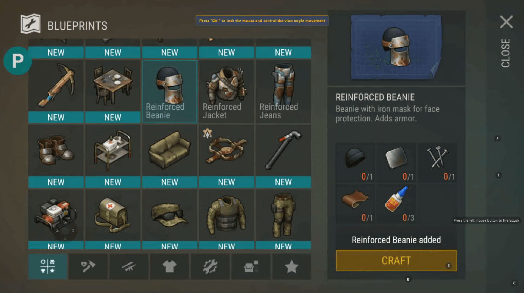Select the bear trap blueprint

pyautogui.click(x=226, y=156)
